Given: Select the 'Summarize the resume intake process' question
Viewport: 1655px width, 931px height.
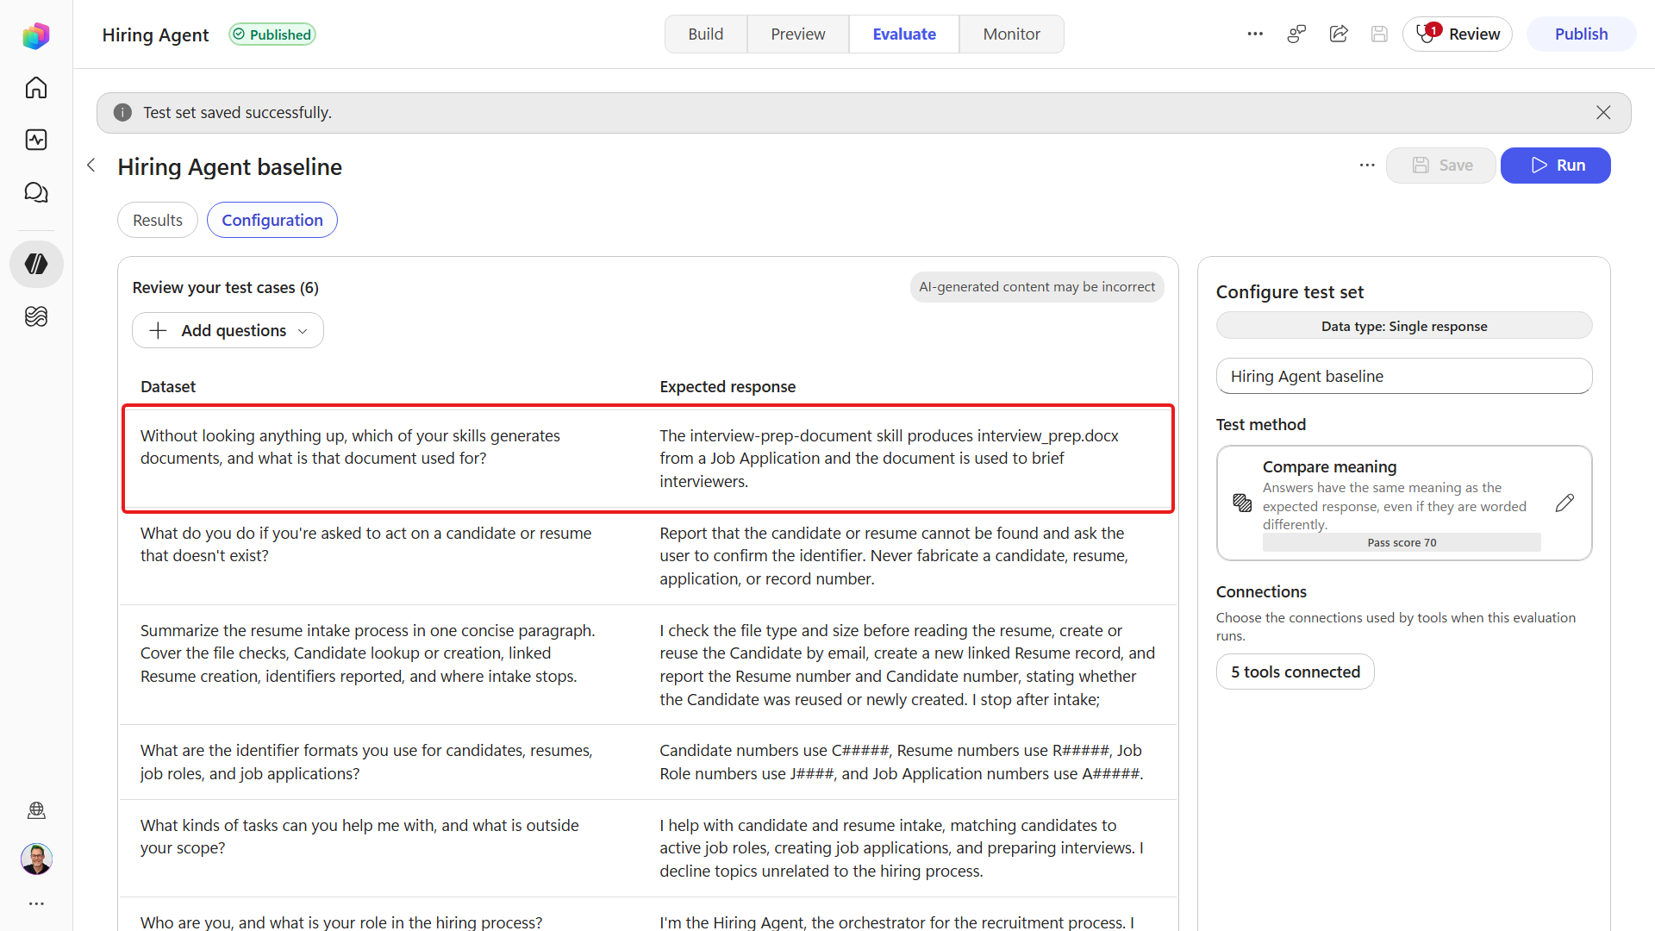Looking at the screenshot, I should 368,653.
